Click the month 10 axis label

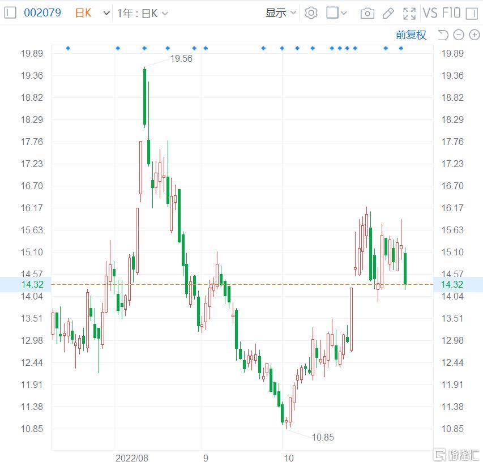click(289, 458)
